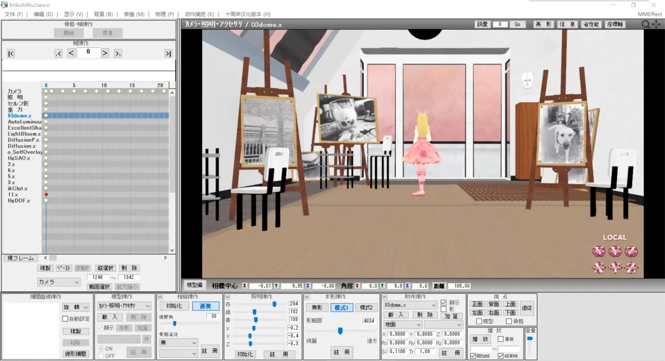The image size is (665, 361).
Task: Enable the 自動設定 checkbox
Action: pyautogui.click(x=65, y=319)
